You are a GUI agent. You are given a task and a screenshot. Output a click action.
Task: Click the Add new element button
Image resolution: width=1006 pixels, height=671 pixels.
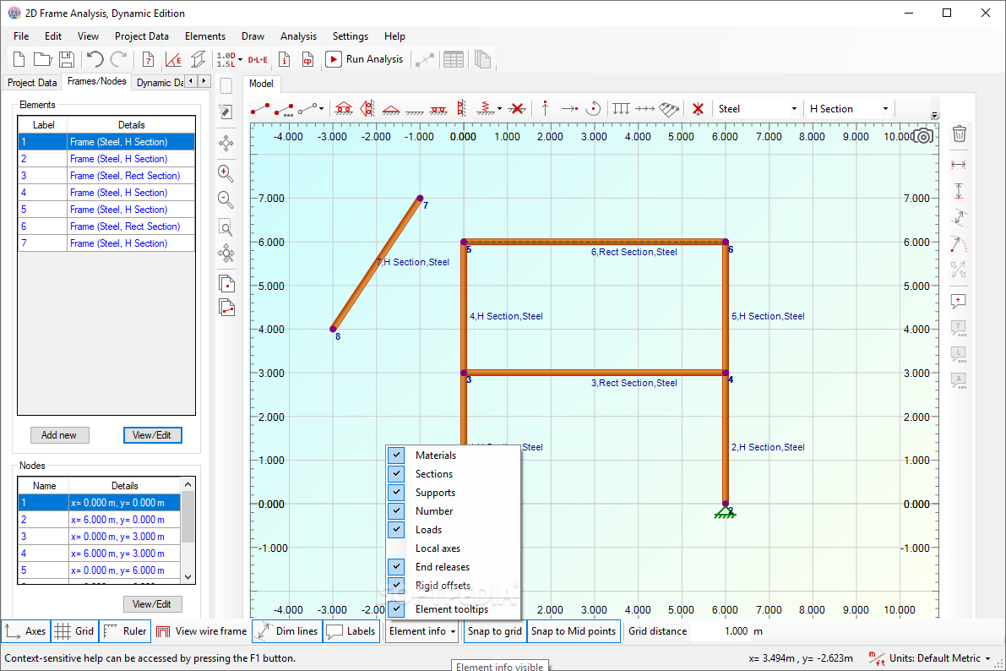(x=59, y=435)
